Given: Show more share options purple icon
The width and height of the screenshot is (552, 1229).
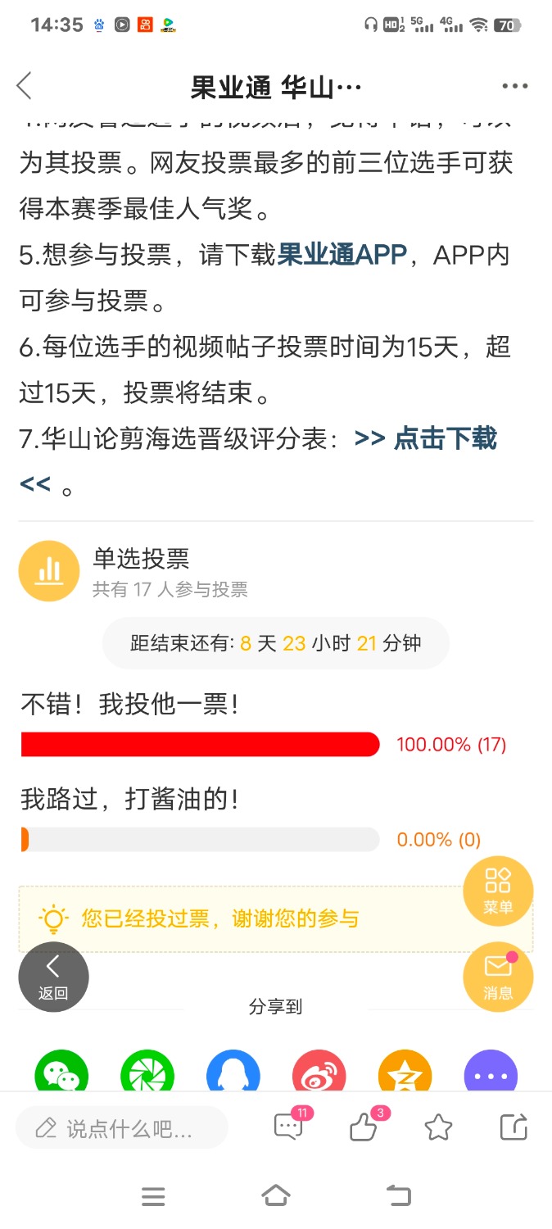Looking at the screenshot, I should coord(491,1070).
